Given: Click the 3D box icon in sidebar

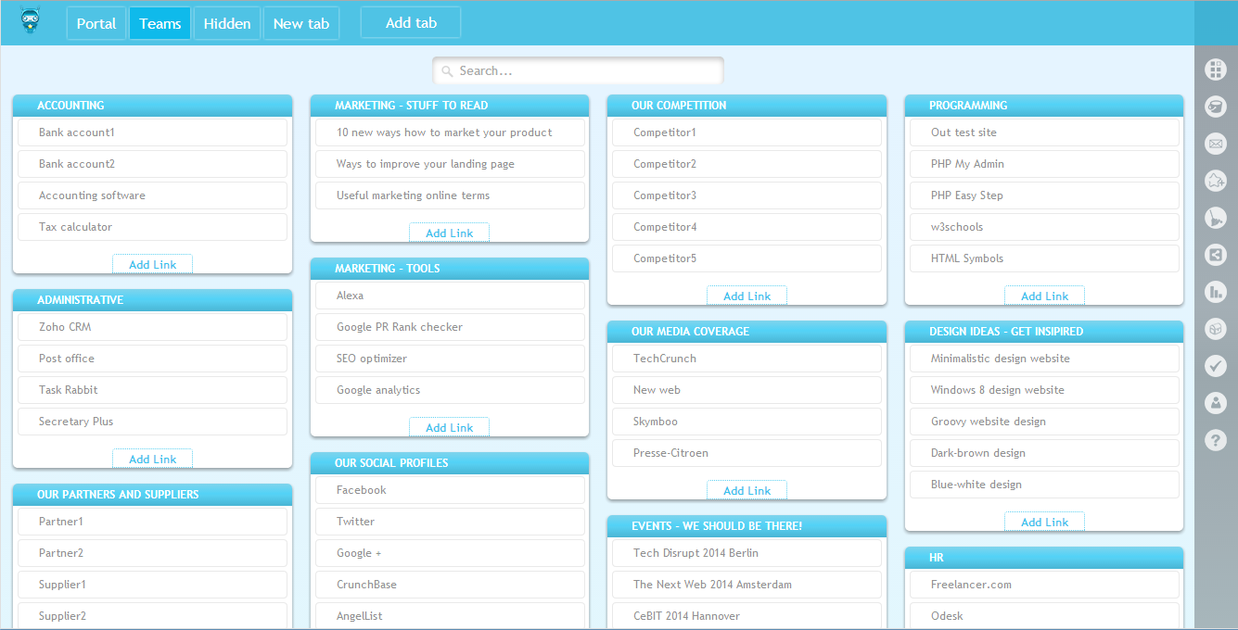Looking at the screenshot, I should [1215, 329].
